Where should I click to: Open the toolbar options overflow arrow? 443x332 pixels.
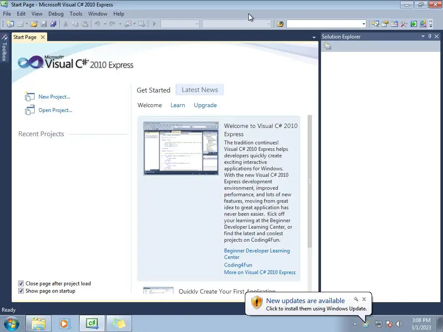[x=431, y=24]
